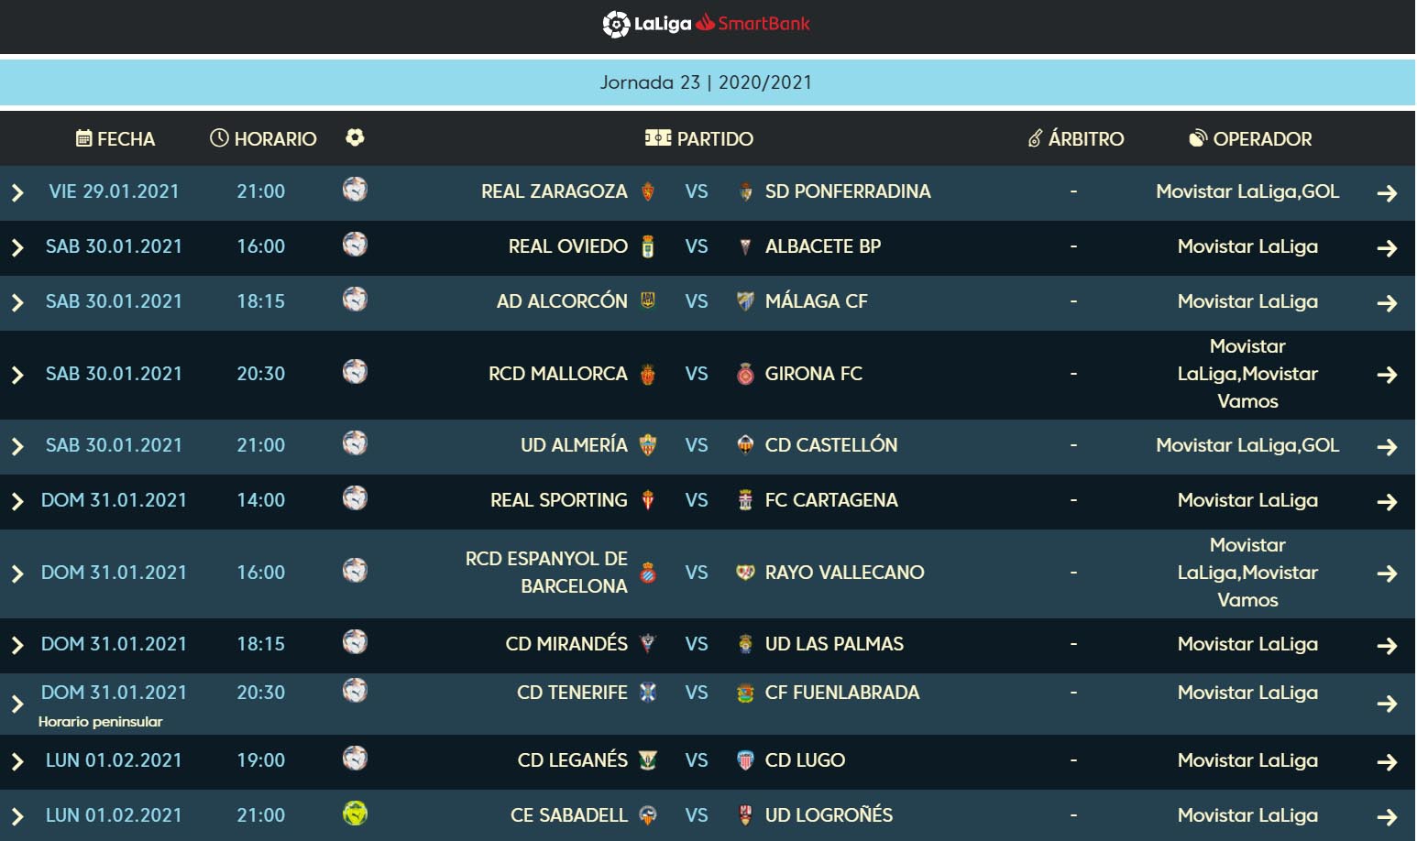Expand the CE Sabadell vs UD Logroñés row
The height and width of the screenshot is (841, 1417).
[x=17, y=816]
